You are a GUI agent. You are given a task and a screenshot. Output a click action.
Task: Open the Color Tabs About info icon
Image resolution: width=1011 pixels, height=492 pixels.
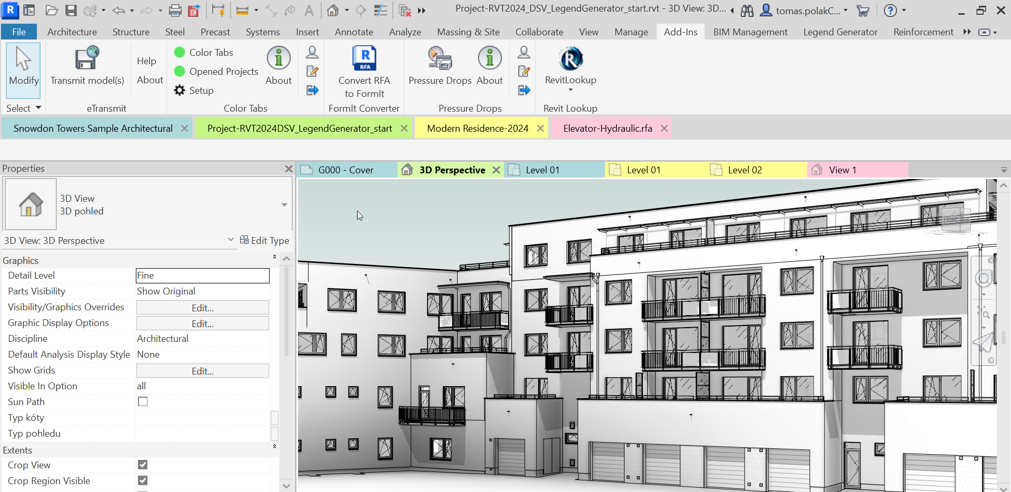(279, 66)
